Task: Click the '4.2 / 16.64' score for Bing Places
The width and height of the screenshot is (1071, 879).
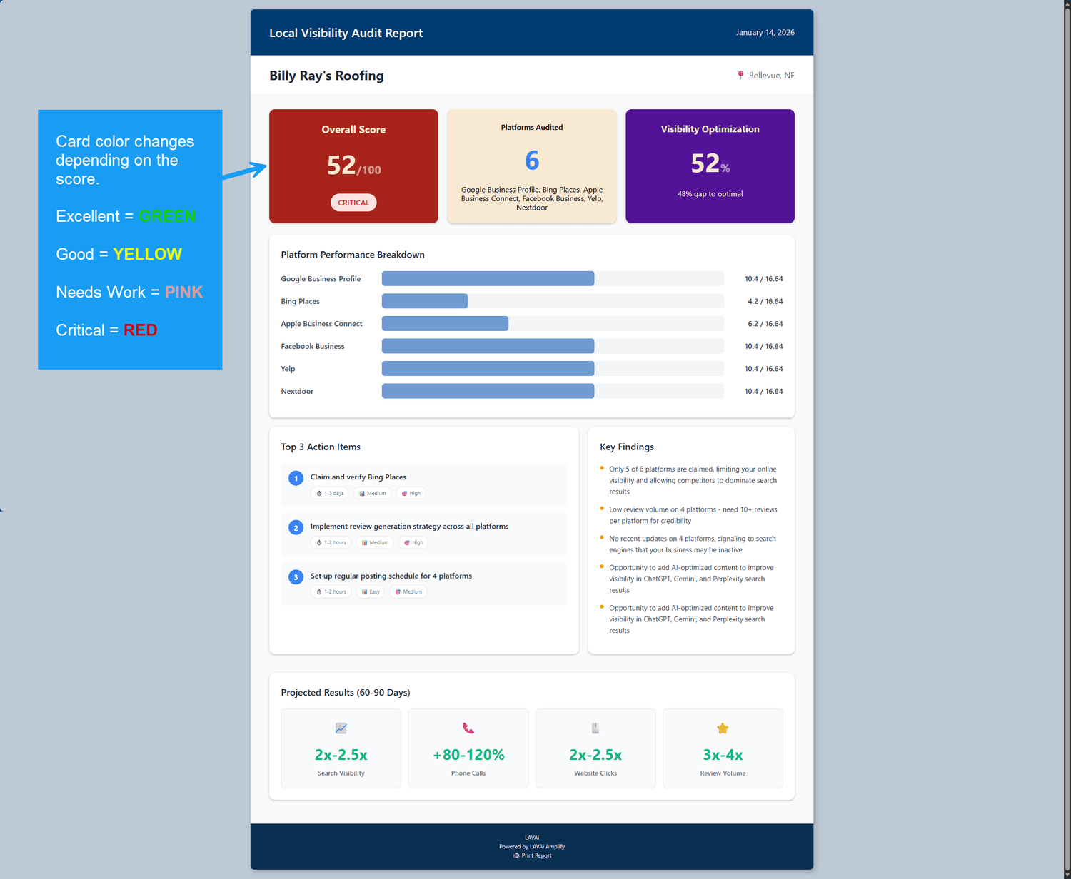Action: click(x=765, y=301)
